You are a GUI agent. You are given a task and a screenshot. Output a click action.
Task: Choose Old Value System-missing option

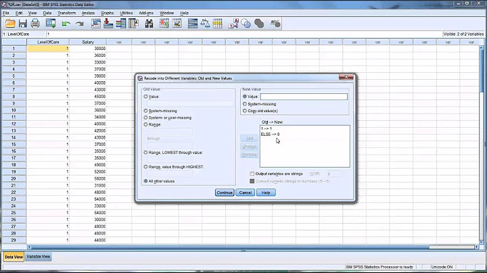click(x=145, y=111)
